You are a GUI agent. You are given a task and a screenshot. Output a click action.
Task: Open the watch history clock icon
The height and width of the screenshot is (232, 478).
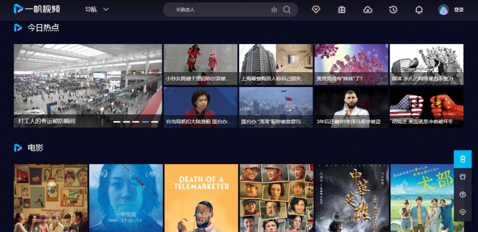pyautogui.click(x=393, y=10)
